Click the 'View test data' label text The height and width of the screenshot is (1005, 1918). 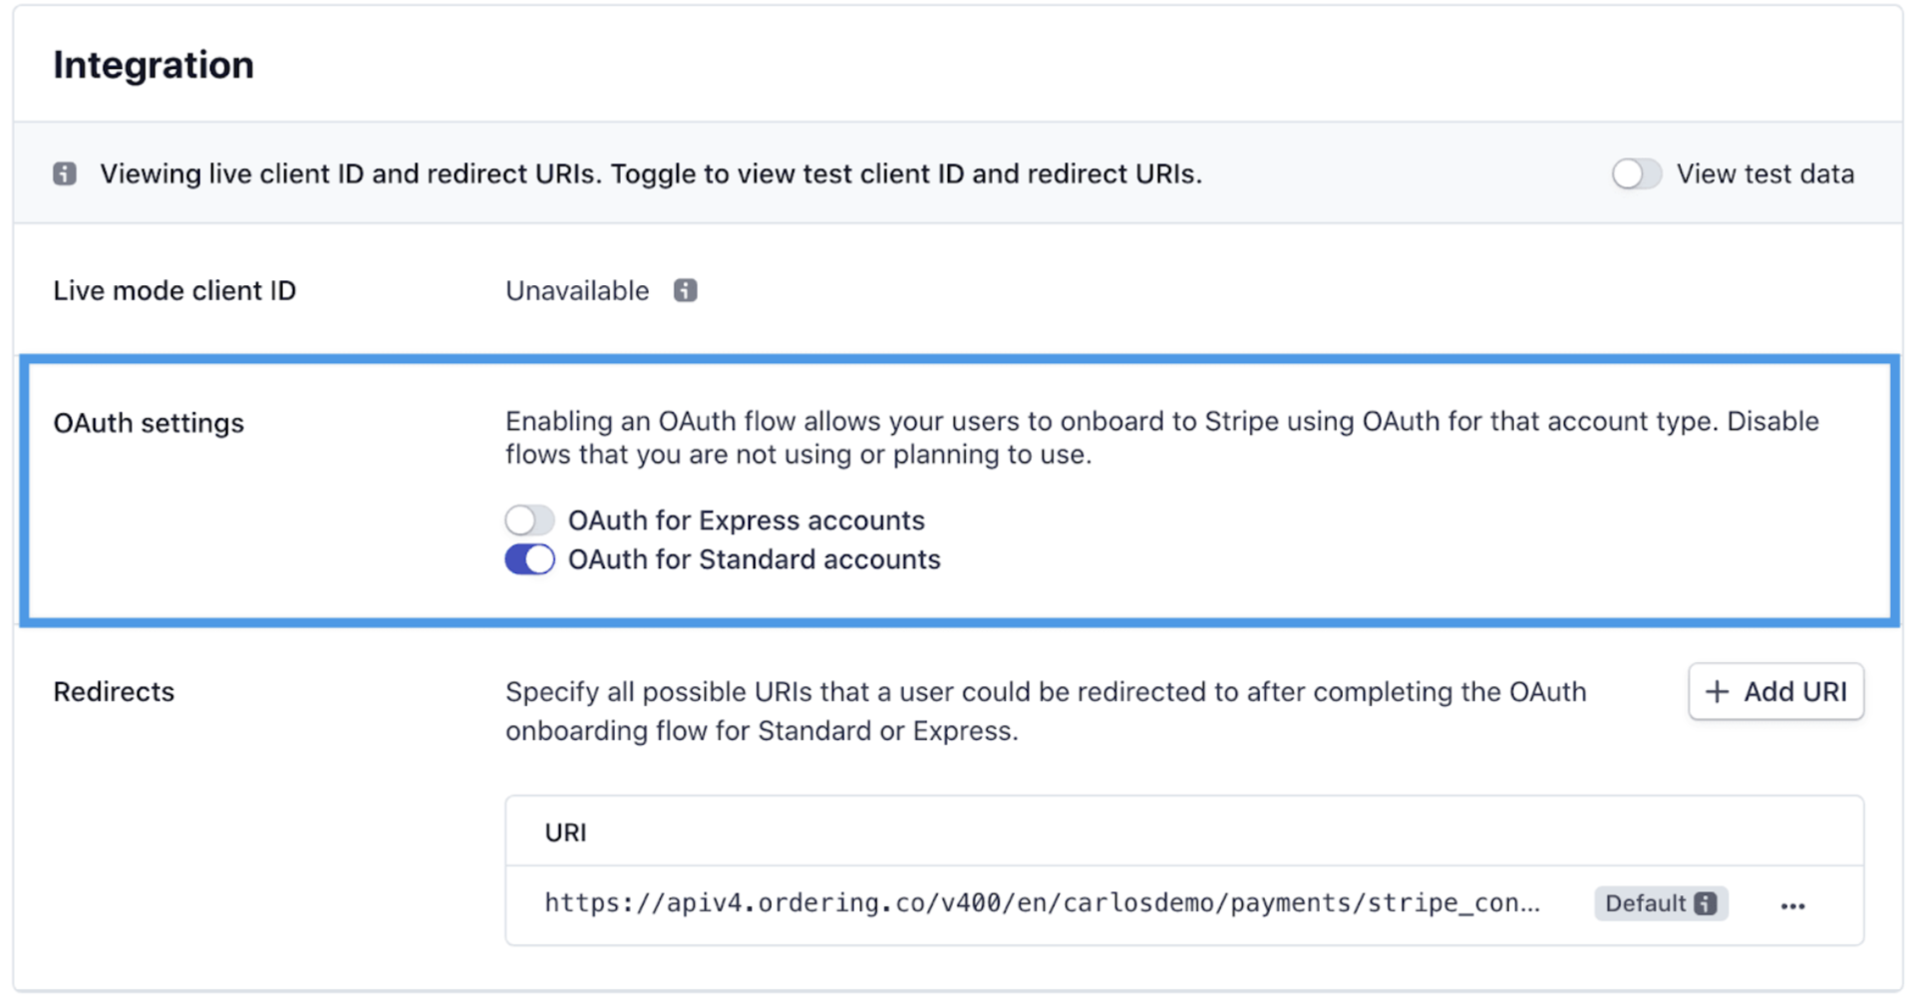pos(1765,173)
